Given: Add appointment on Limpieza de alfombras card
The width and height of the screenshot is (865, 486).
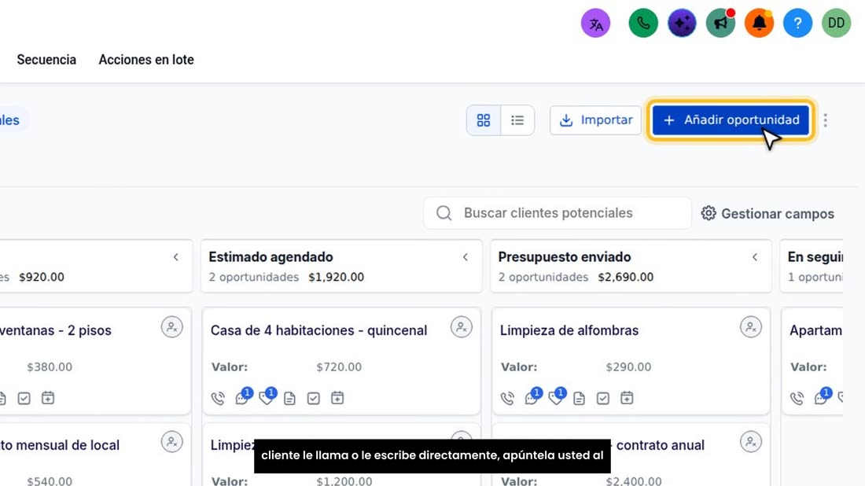Looking at the screenshot, I should point(627,398).
